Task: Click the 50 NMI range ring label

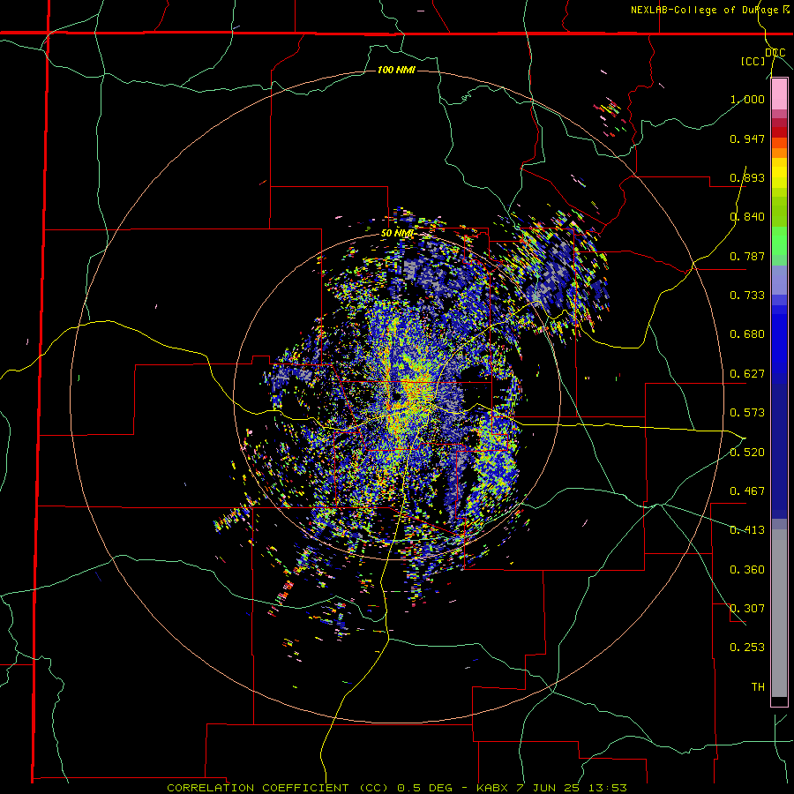Action: click(x=397, y=234)
